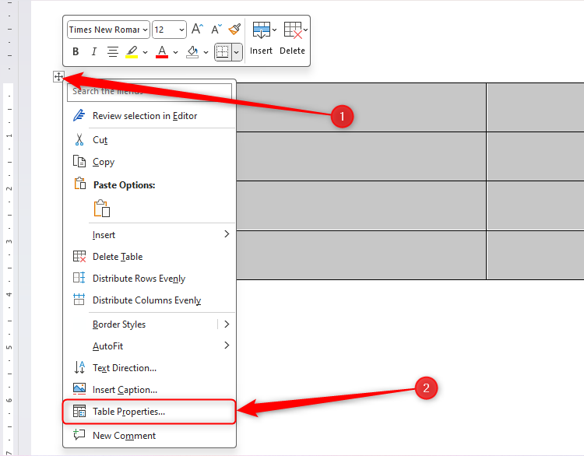584x456 pixels.
Task: Click the Delete label in mini toolbar
Action: (x=292, y=51)
